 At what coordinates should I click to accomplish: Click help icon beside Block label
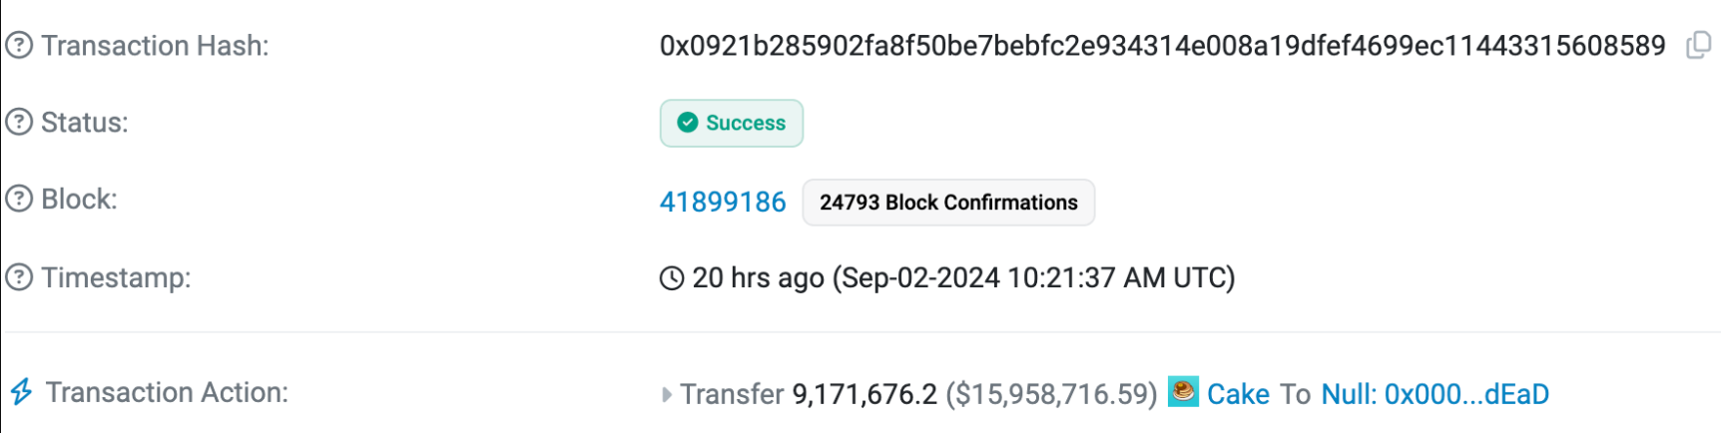19,200
